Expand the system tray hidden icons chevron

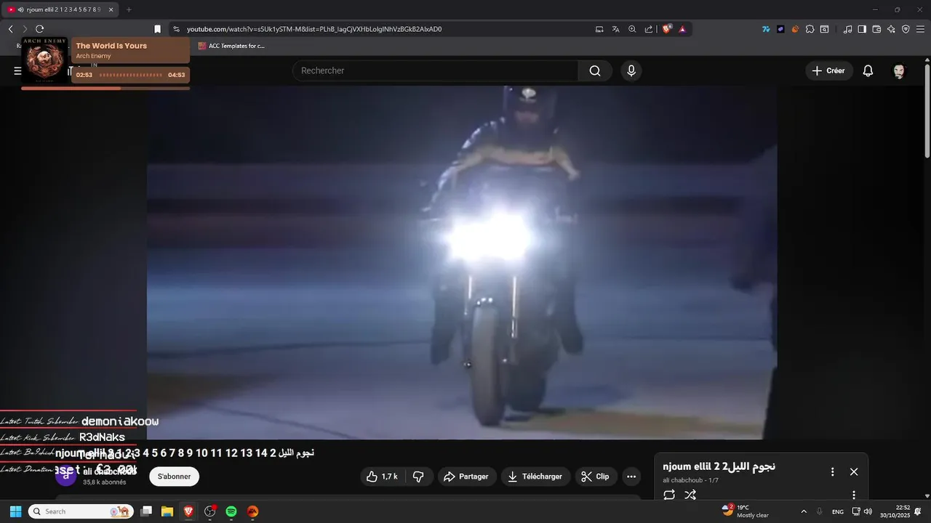pyautogui.click(x=804, y=511)
